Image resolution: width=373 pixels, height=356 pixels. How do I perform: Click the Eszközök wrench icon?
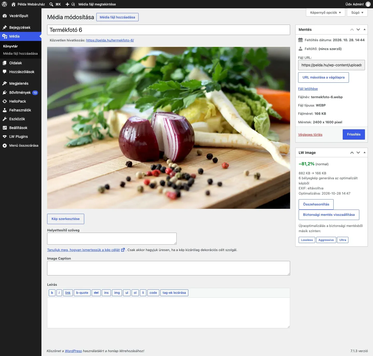pyautogui.click(x=5, y=119)
